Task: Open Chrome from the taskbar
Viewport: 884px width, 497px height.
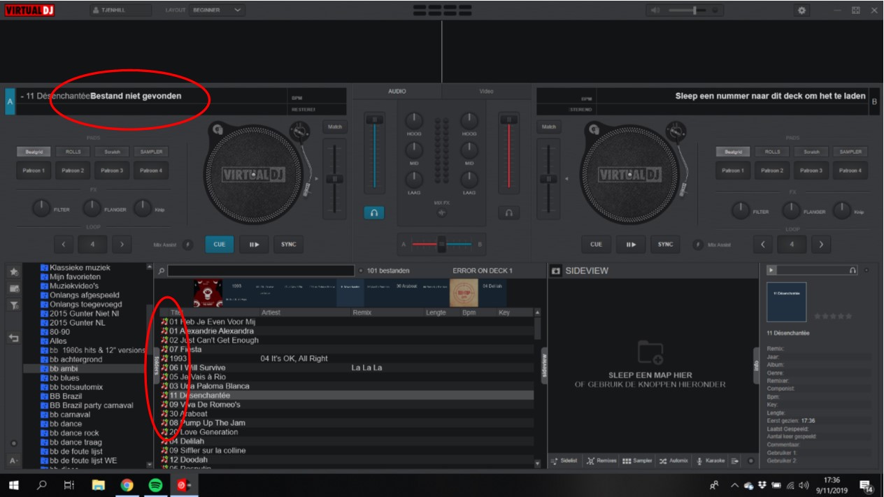Action: [127, 484]
